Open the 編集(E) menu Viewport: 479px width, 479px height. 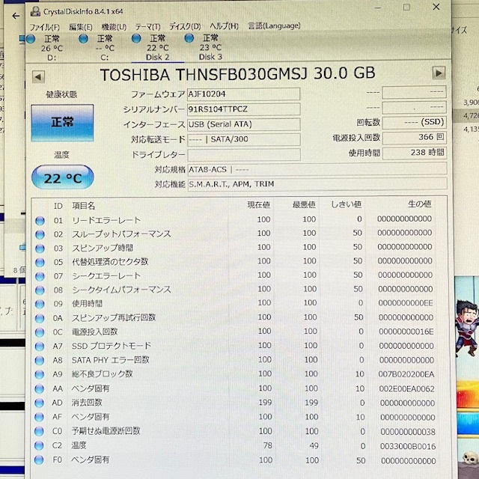tap(80, 27)
